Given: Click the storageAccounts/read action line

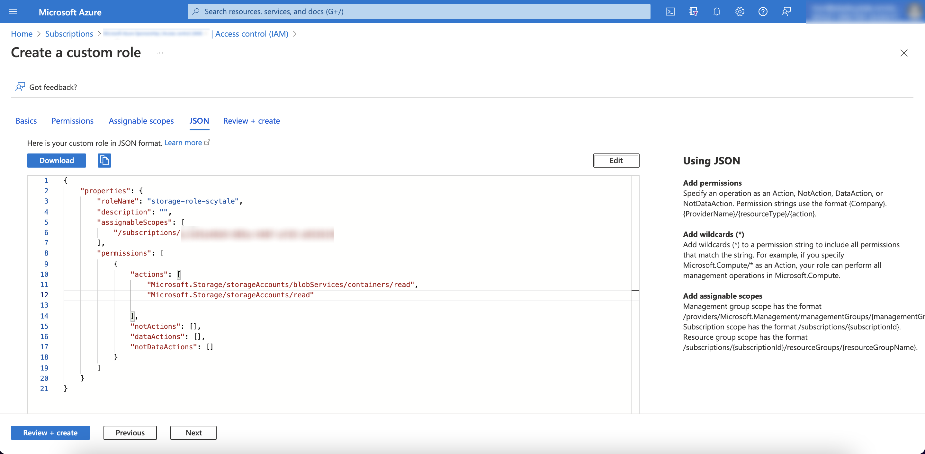Looking at the screenshot, I should coord(230,295).
